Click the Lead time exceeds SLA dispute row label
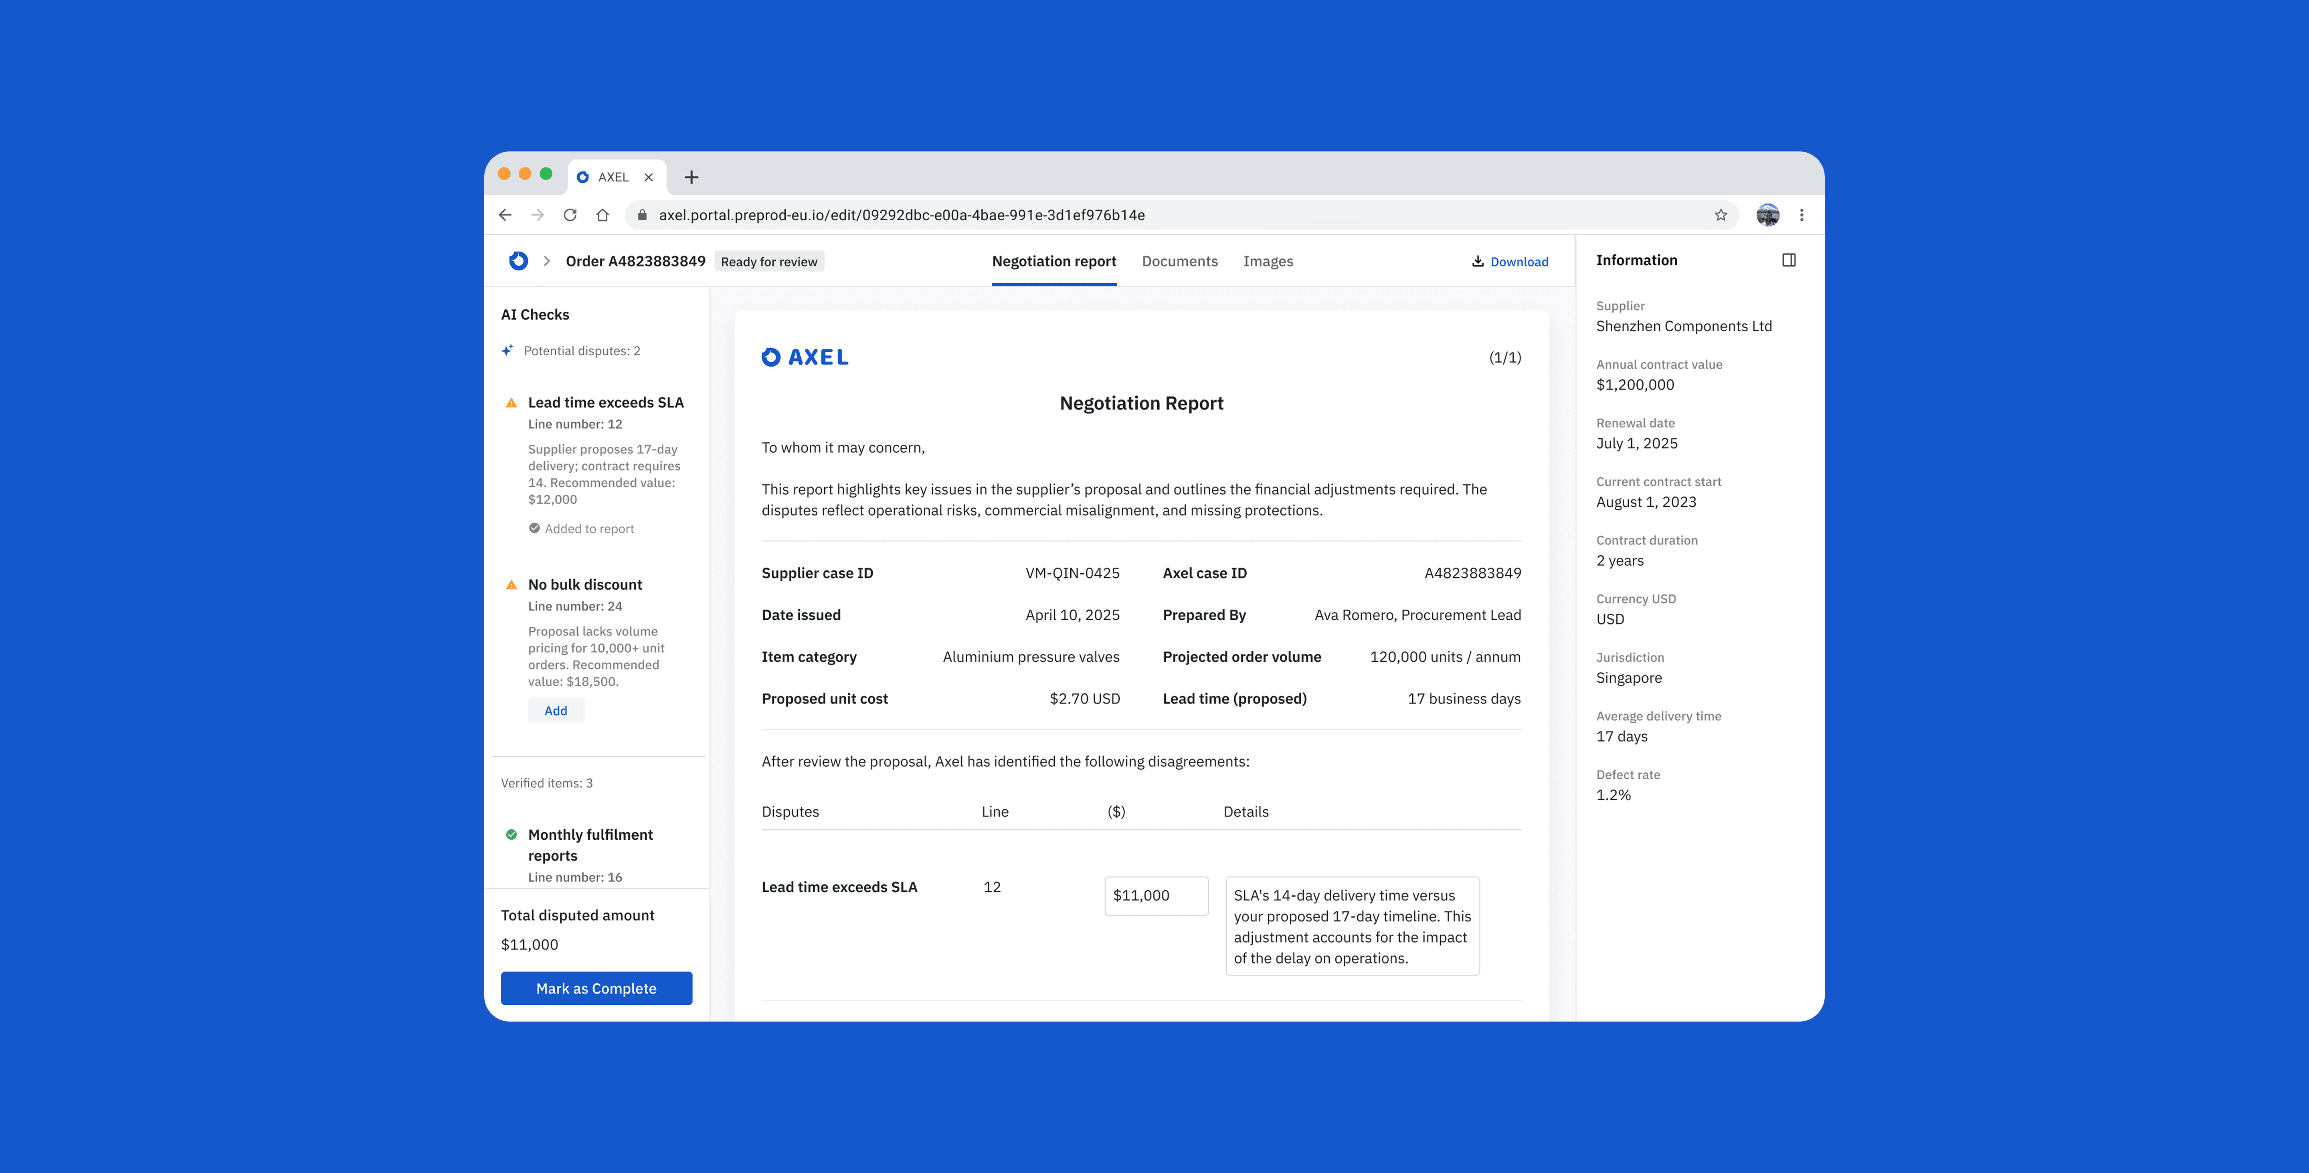Image resolution: width=2309 pixels, height=1173 pixels. (840, 887)
